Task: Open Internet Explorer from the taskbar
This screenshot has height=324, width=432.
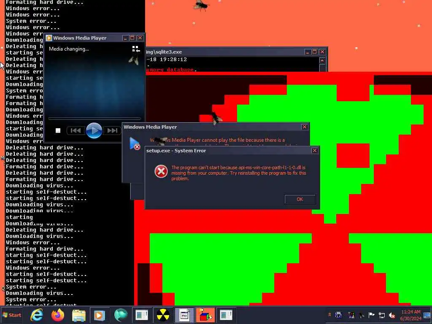Action: tap(37, 315)
